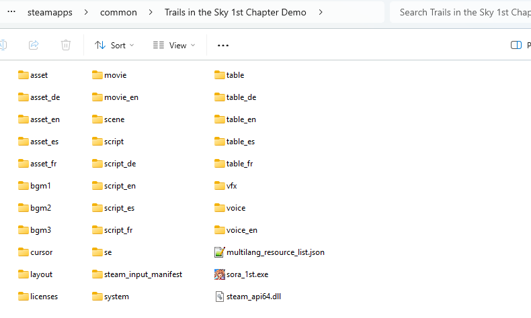Select the asset folder icon

pos(23,74)
